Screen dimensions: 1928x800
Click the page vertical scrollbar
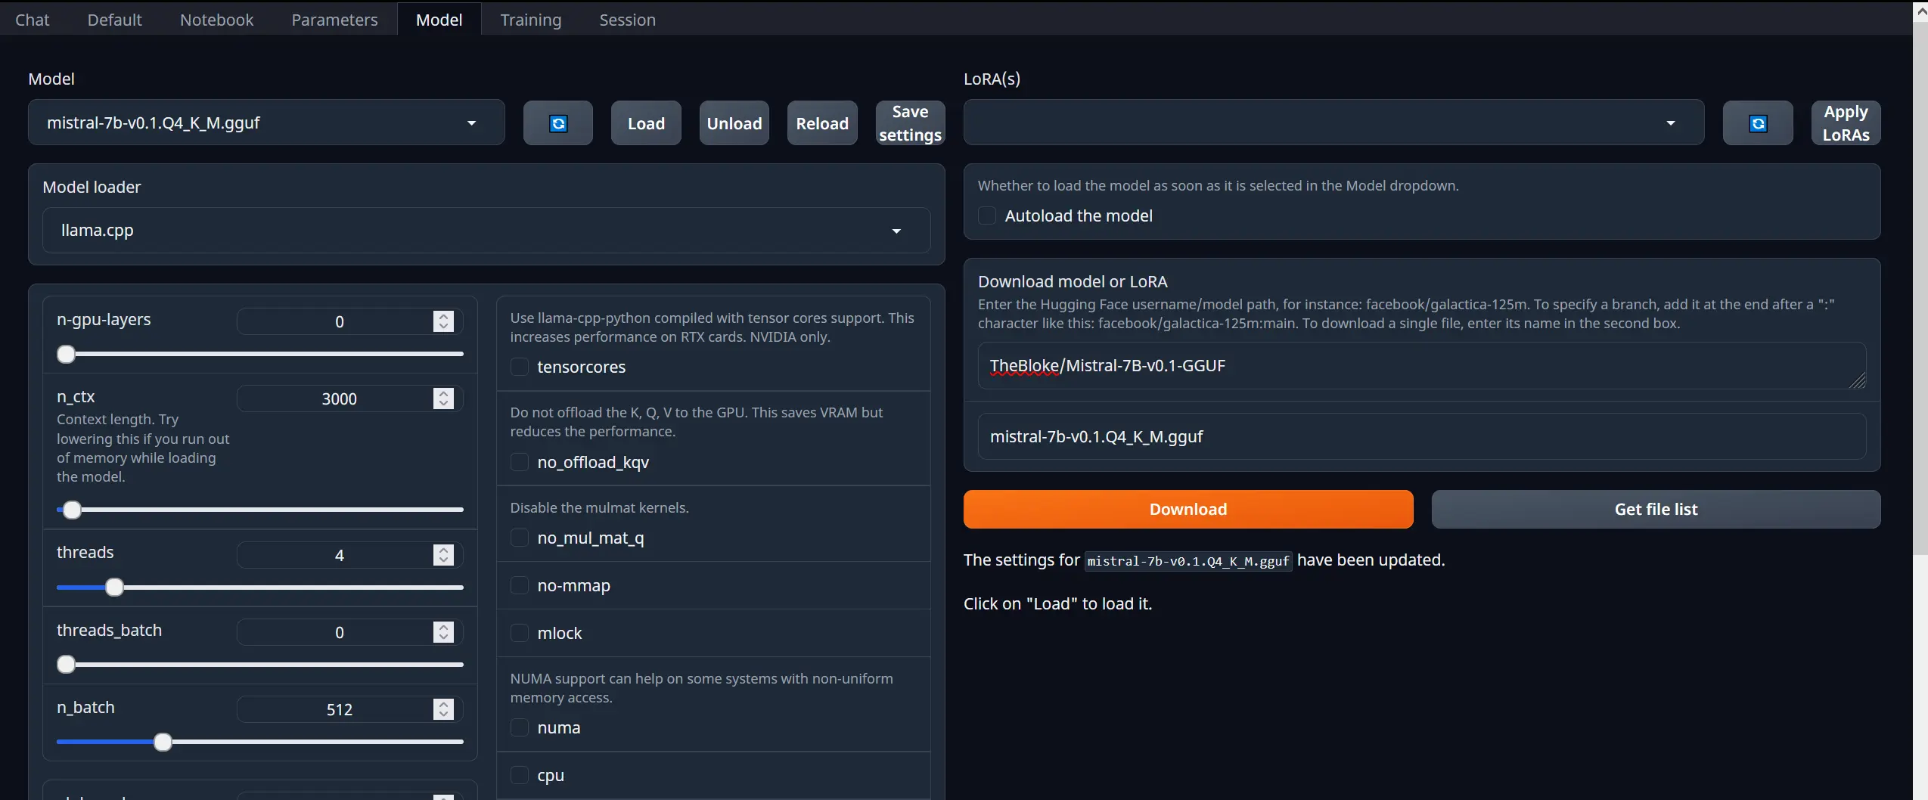pos(1920,287)
